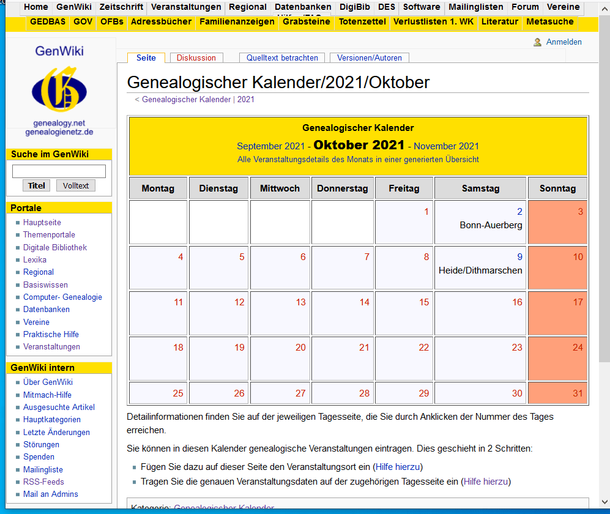Screen dimensions: 610x514
Task: Click the user icon beside Anmelden
Action: pos(537,42)
